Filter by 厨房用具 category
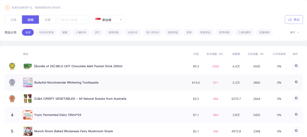The width and height of the screenshot is (307, 137). pyautogui.click(x=113, y=32)
